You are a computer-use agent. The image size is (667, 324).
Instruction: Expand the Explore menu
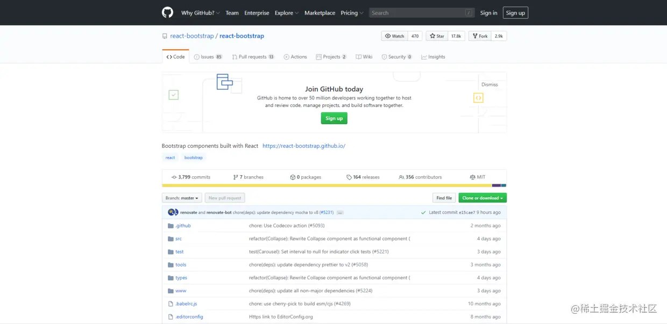[x=287, y=13]
